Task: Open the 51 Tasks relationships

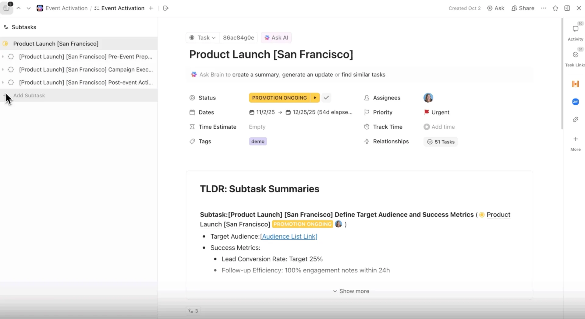Action: click(441, 142)
